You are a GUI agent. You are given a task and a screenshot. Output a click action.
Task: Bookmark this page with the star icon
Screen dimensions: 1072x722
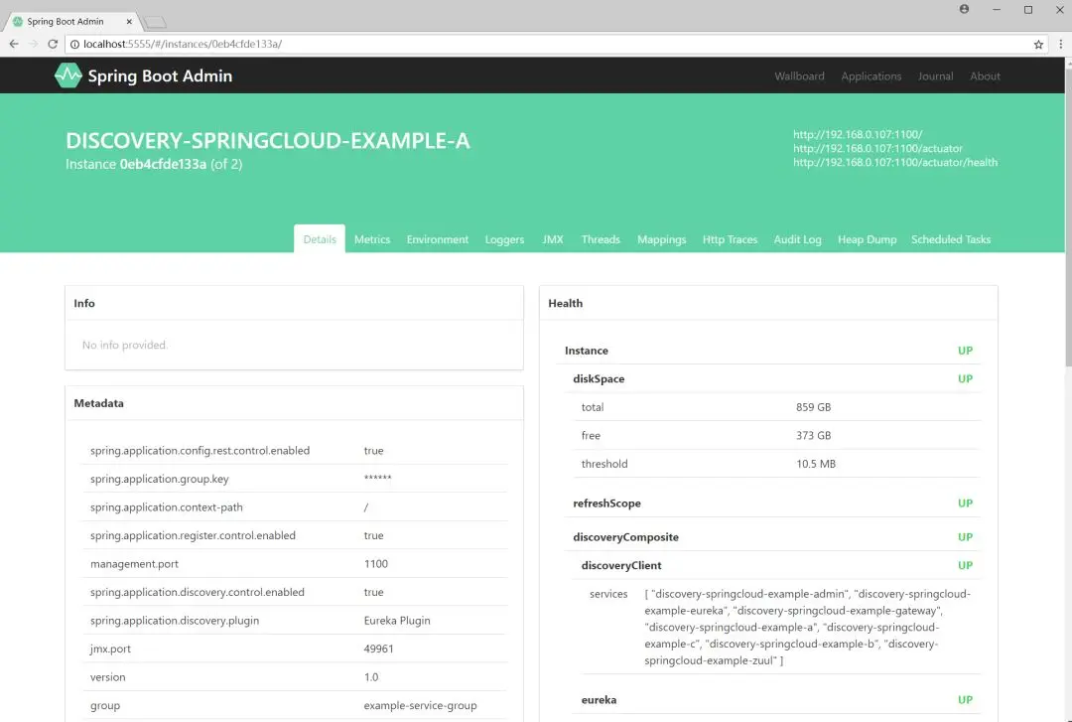click(x=1038, y=44)
